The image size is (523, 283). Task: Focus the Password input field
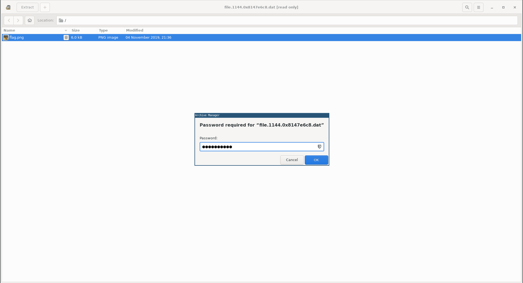tap(259, 147)
